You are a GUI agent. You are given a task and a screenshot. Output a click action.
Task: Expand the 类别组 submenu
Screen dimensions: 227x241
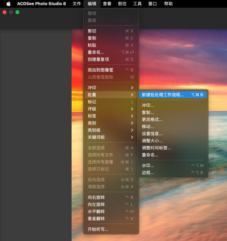tap(111, 130)
